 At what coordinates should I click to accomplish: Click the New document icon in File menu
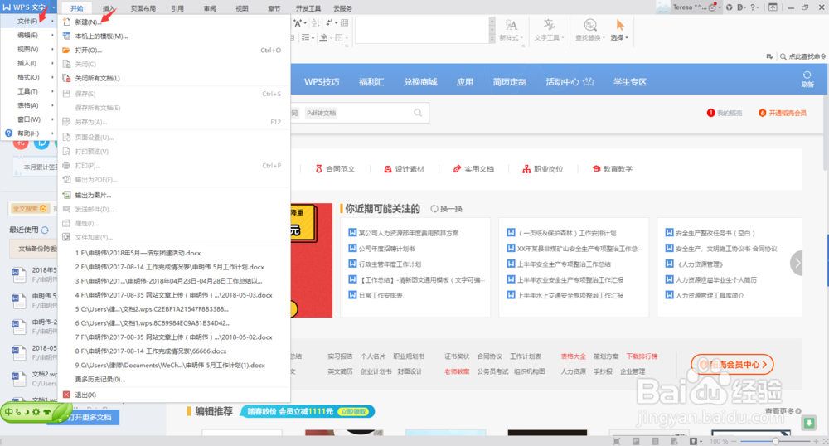tap(66, 22)
